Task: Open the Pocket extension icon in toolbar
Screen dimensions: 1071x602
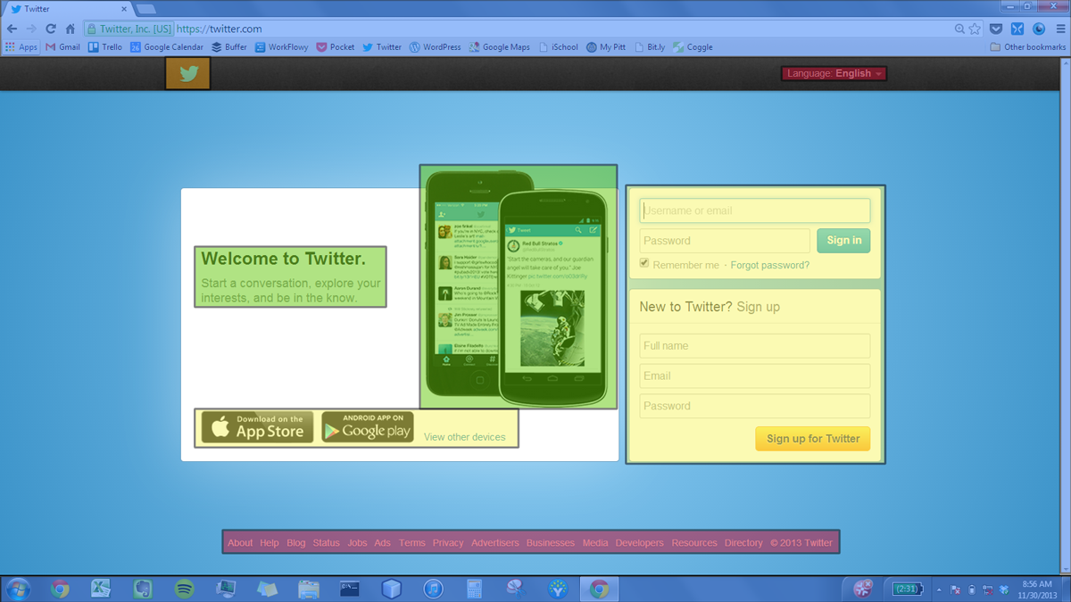Action: point(996,29)
